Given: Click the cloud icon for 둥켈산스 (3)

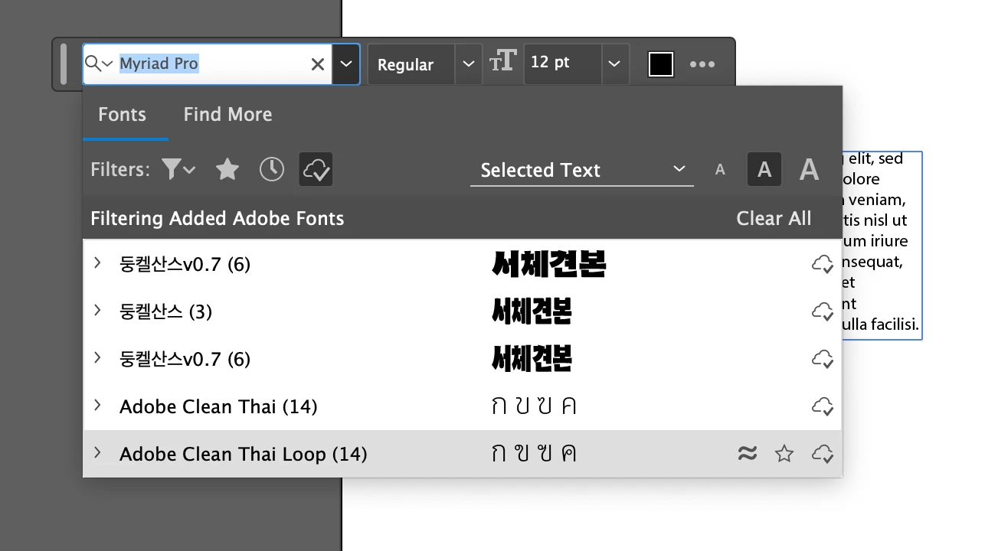Looking at the screenshot, I should click(x=823, y=311).
